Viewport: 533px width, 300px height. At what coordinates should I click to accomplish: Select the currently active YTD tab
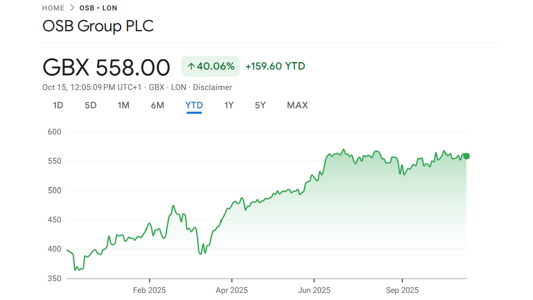194,105
